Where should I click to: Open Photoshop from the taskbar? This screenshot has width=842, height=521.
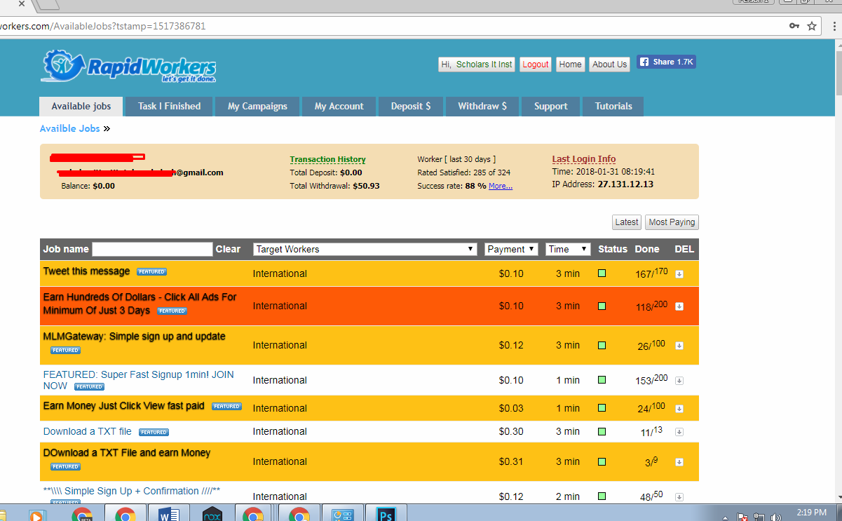[386, 515]
